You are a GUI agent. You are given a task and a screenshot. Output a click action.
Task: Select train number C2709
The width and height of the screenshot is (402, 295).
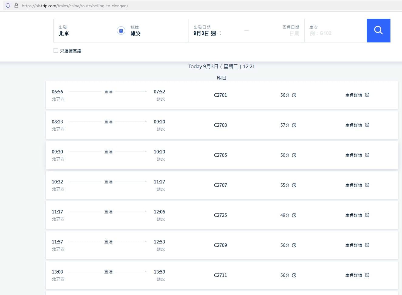tap(220, 245)
